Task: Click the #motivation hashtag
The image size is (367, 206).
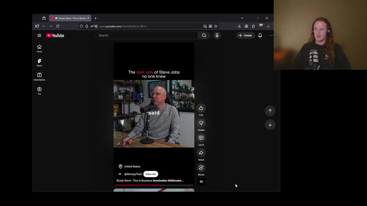Action: click(x=160, y=181)
